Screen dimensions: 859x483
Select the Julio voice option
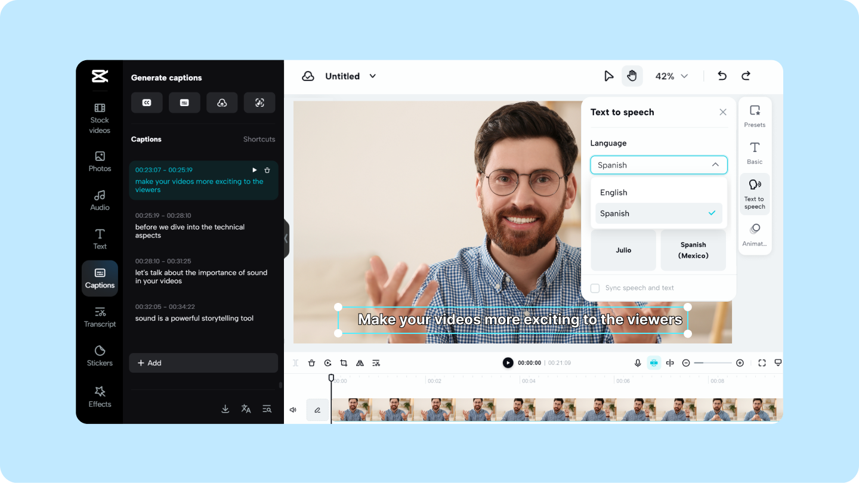[623, 250]
